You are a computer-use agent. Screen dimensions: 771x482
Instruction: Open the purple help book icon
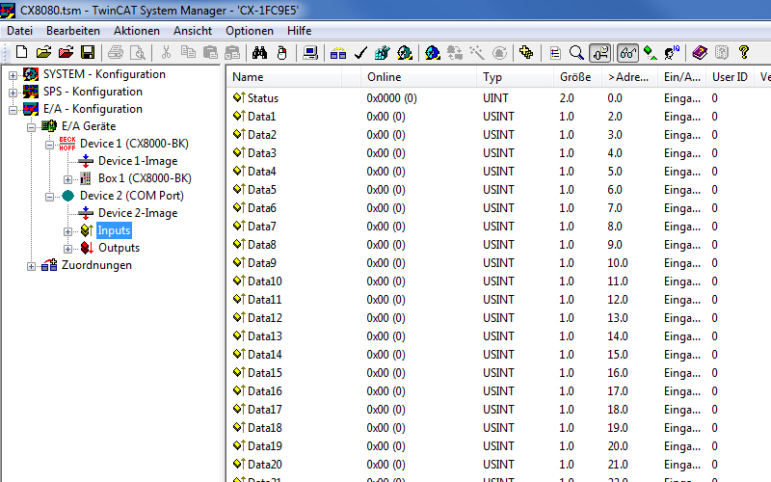(700, 52)
